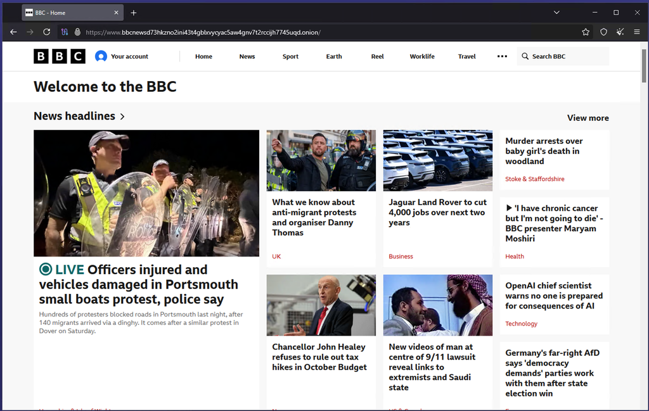Reload the current page
Screen dimensions: 649x411
tap(47, 32)
